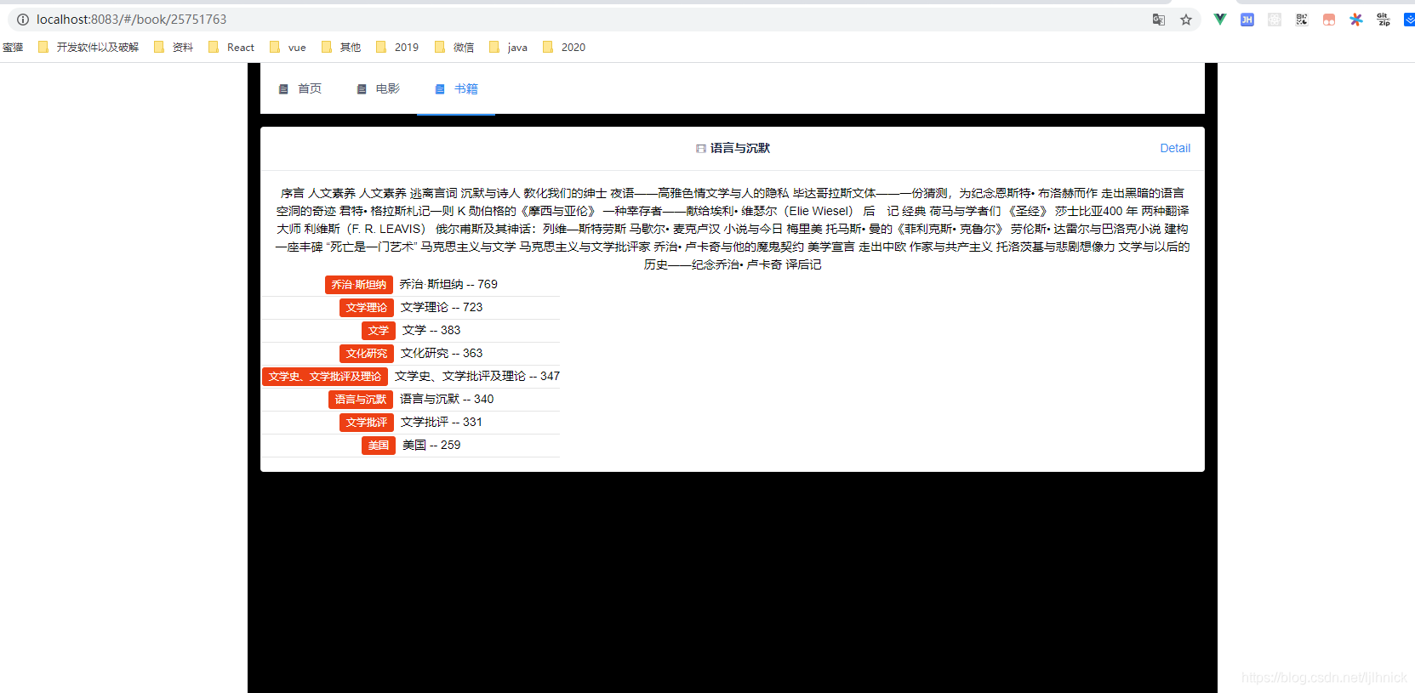Click the 文学 red tag

coord(379,331)
